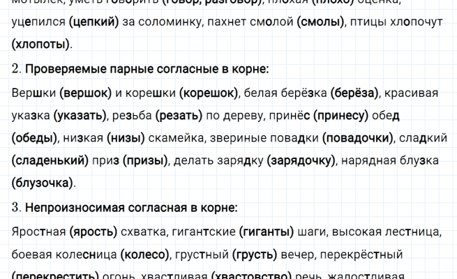Image resolution: width=457 pixels, height=279 pixels.
Task: Select the bold word "(смолы)"
Action: click(x=321, y=22)
